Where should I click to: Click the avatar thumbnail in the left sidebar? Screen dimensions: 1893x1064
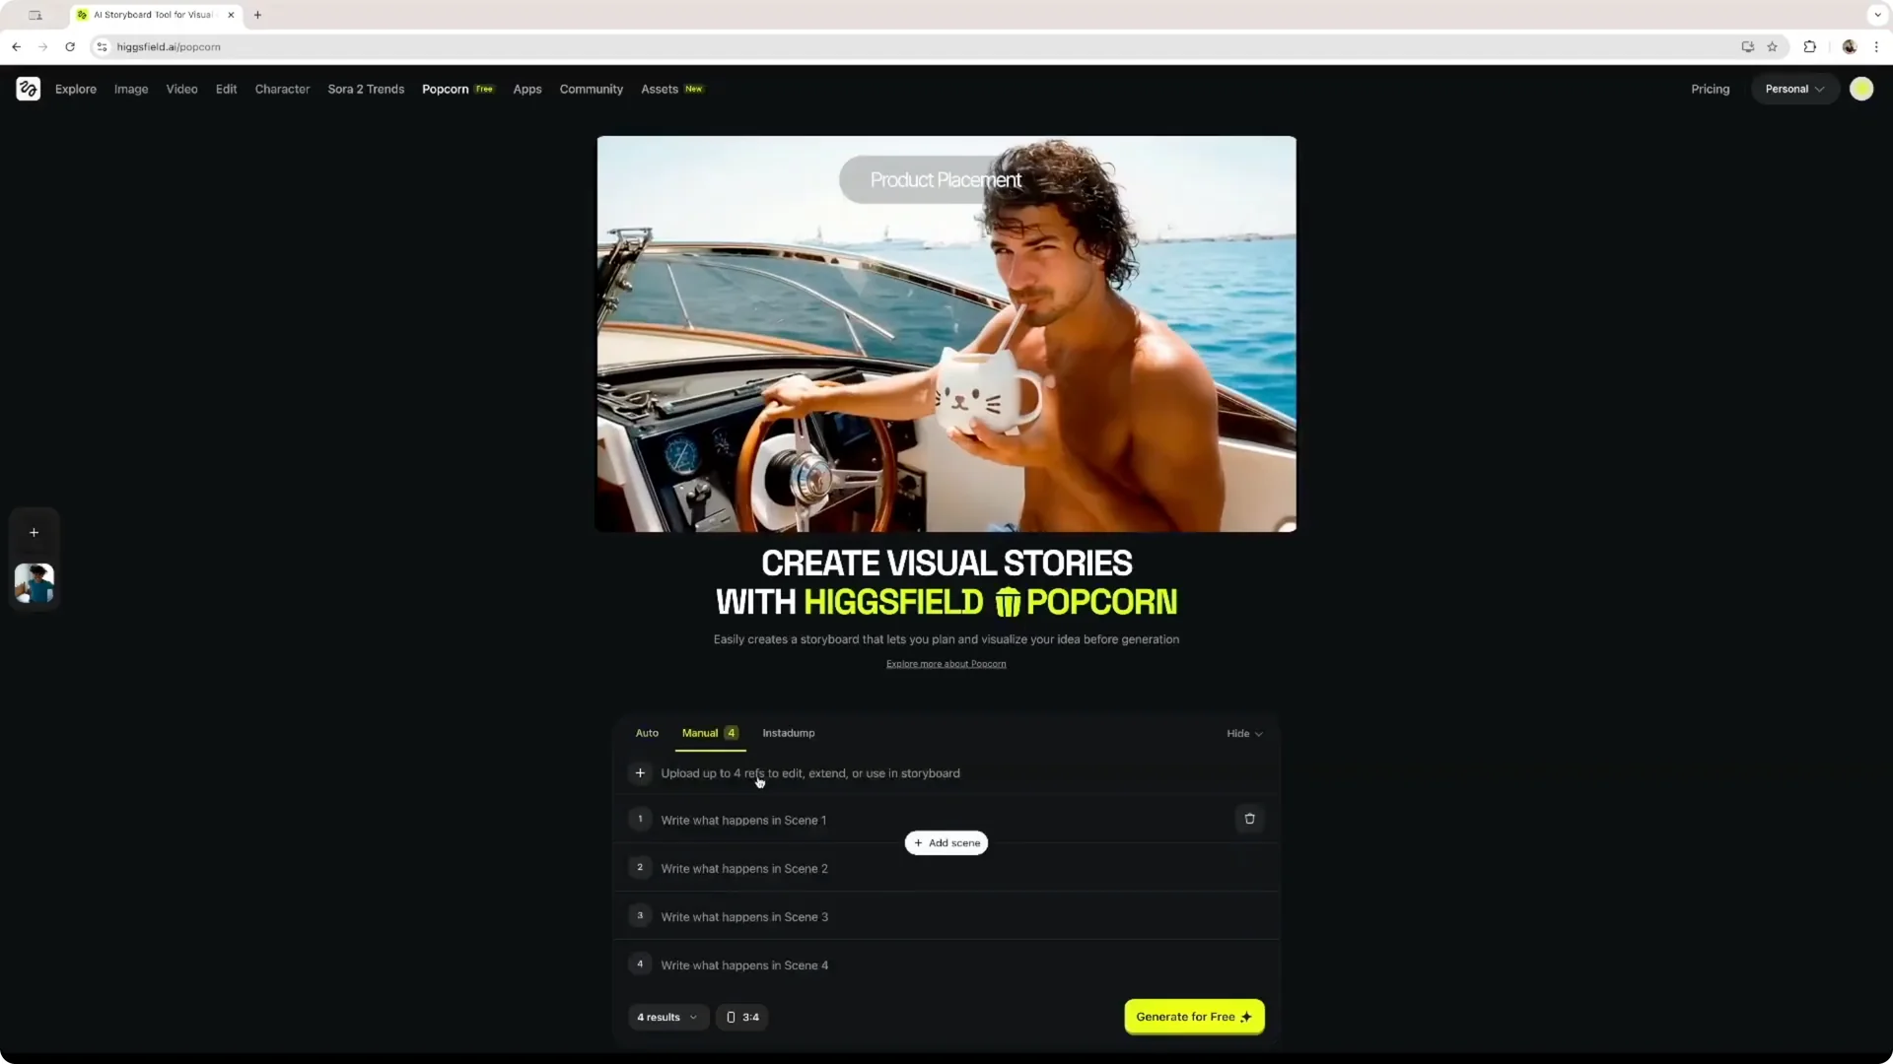pos(34,583)
